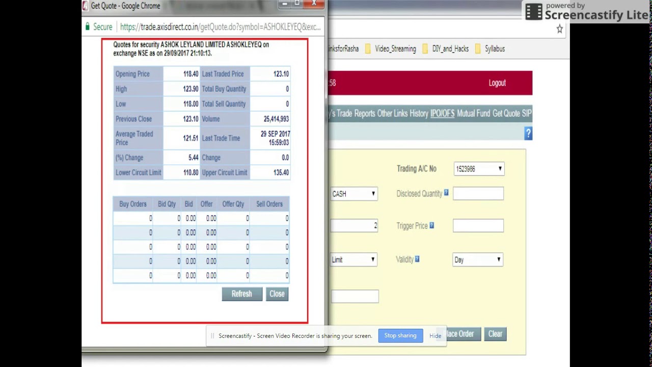Click DIY_and_Hacks bookmark folder
This screenshot has height=367, width=652.
[445, 49]
